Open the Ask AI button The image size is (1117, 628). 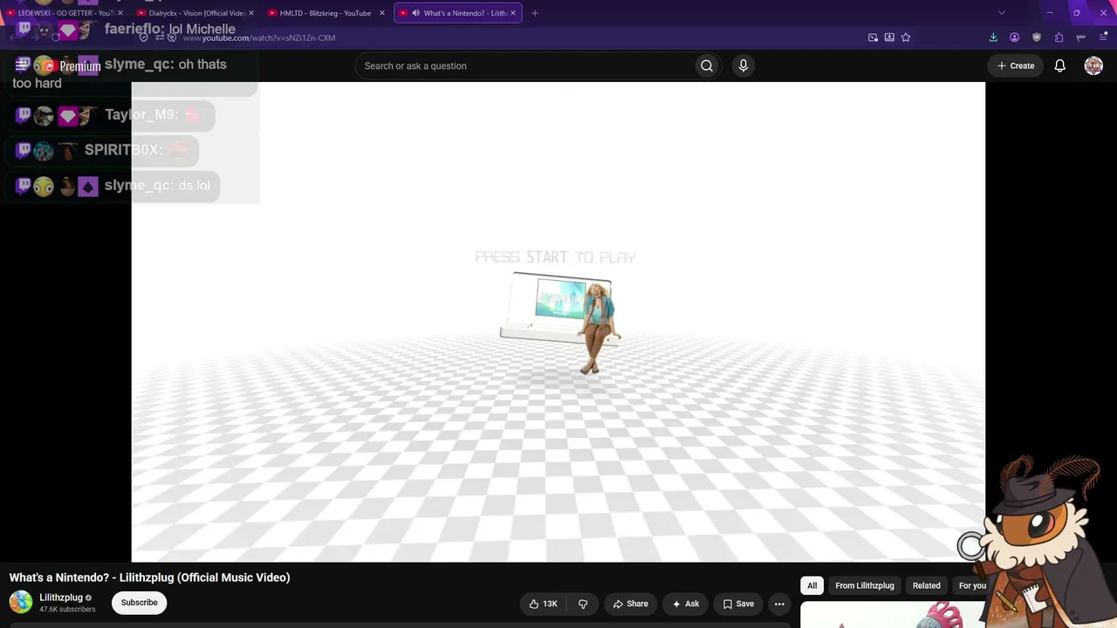[685, 604]
